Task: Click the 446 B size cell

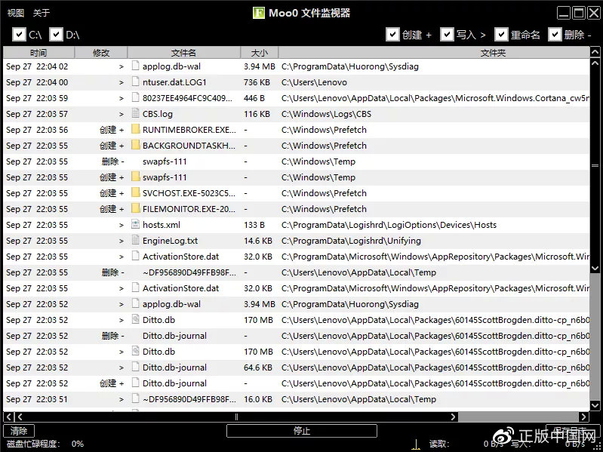Action: [x=254, y=98]
